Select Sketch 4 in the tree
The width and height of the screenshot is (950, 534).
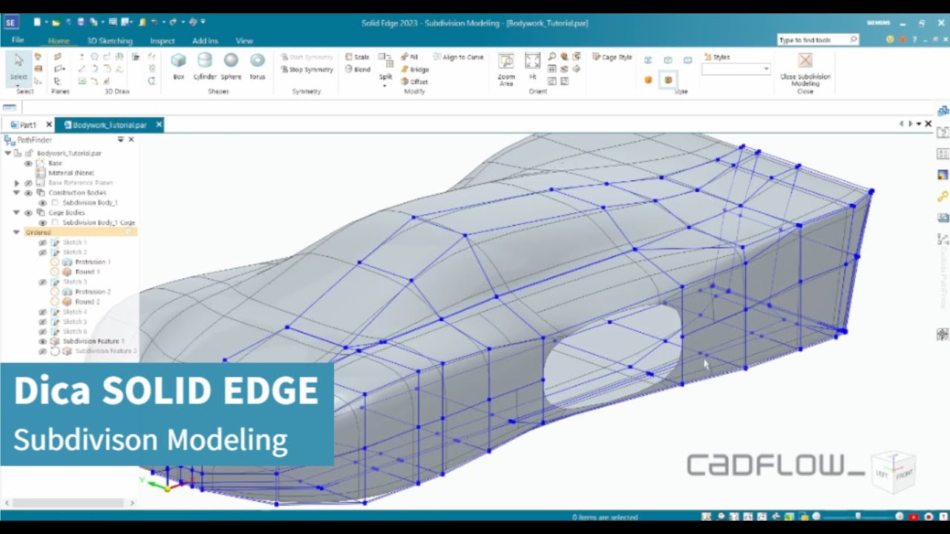pos(74,312)
